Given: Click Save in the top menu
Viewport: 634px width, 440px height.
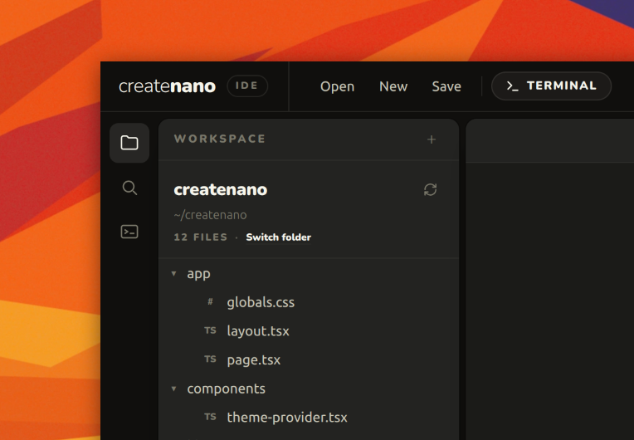Looking at the screenshot, I should 446,86.
